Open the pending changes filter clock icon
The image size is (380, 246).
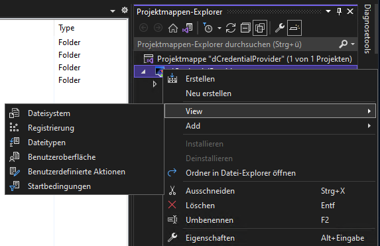pyautogui.click(x=208, y=28)
